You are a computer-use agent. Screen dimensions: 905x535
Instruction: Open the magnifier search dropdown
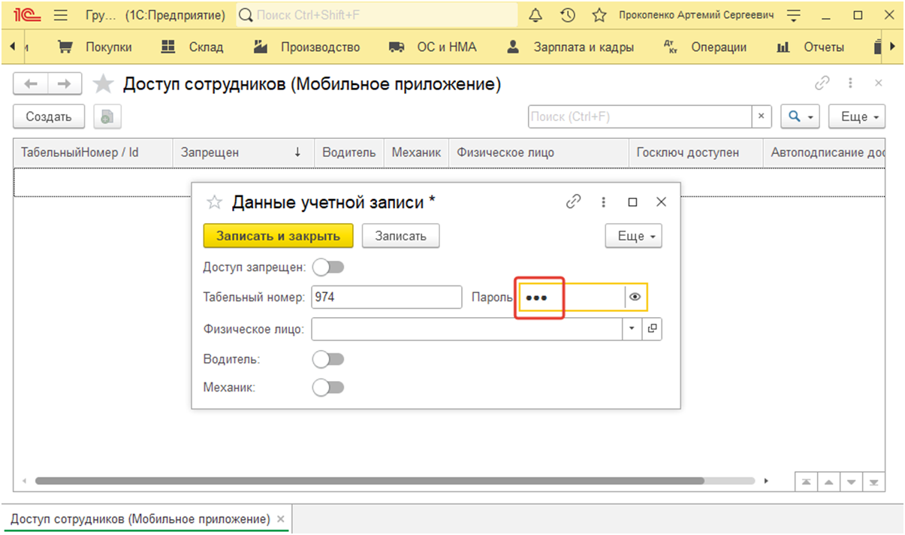(801, 116)
